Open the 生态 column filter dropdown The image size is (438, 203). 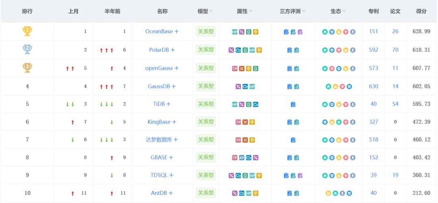tap(344, 11)
